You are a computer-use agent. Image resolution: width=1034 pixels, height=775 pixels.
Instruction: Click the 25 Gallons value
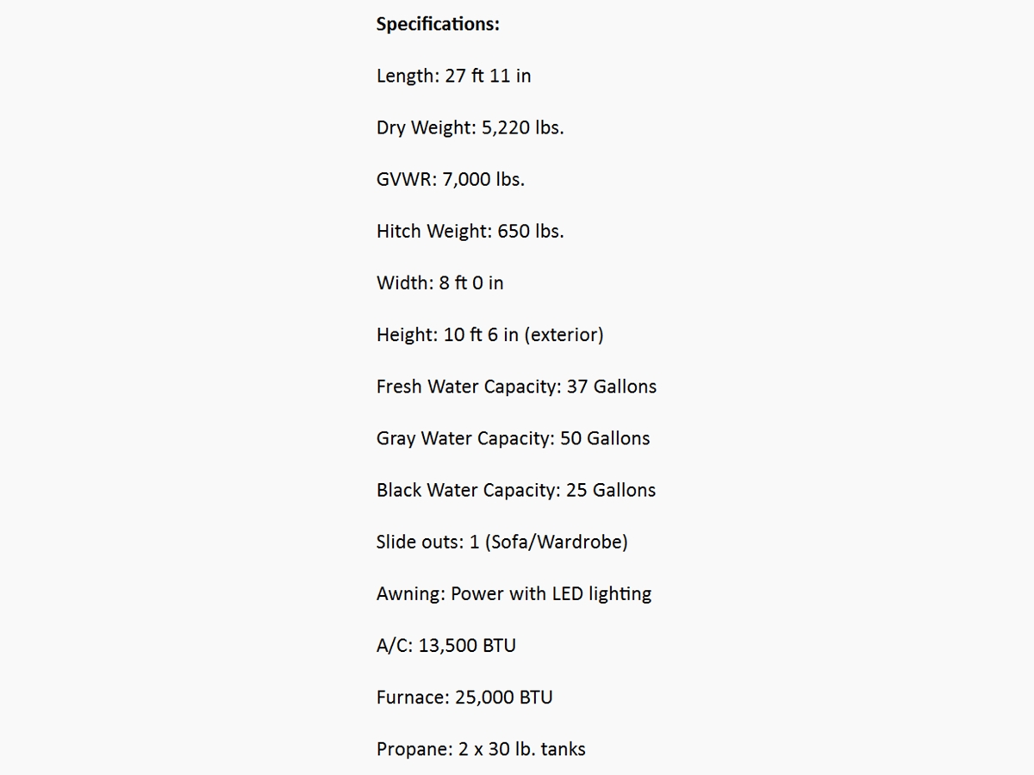click(611, 490)
